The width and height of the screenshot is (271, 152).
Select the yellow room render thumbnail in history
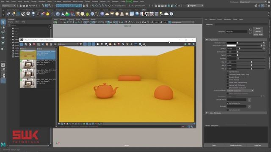pos(28,55)
